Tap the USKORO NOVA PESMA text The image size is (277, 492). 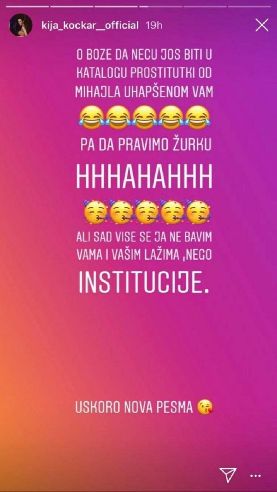coord(134,408)
